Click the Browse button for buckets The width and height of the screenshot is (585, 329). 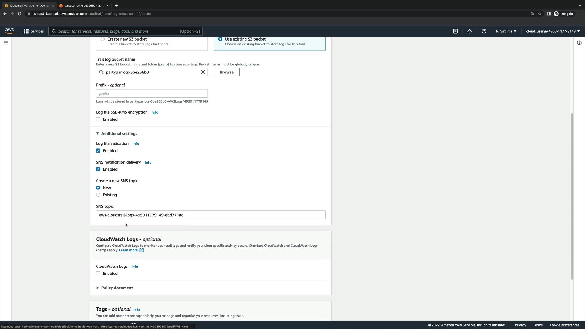click(226, 72)
